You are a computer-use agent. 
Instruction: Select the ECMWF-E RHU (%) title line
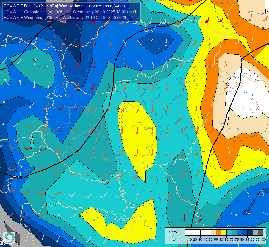(64, 6)
